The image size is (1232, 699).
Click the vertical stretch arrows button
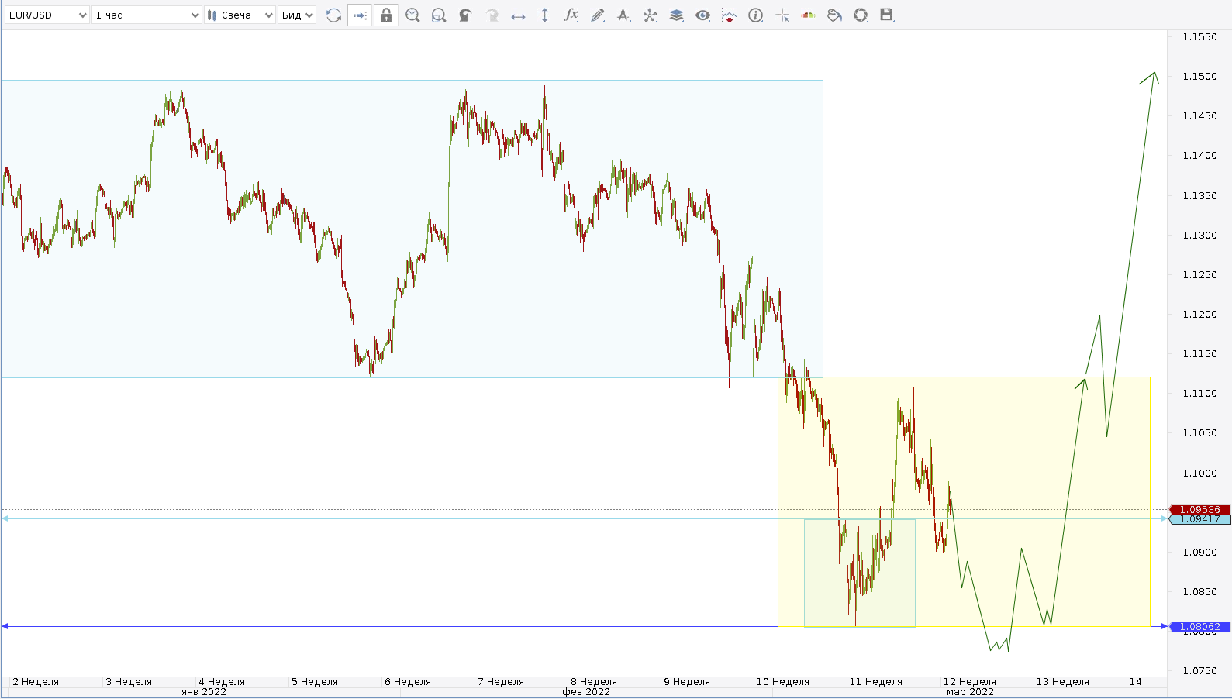click(x=544, y=15)
